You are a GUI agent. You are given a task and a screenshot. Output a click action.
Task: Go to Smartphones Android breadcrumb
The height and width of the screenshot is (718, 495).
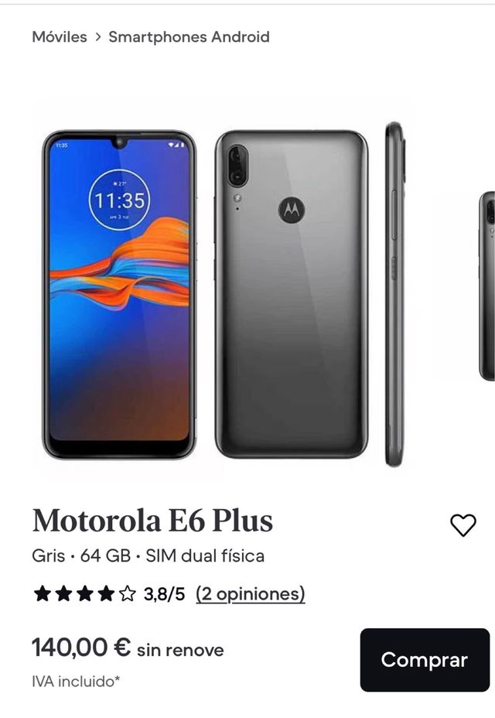pyautogui.click(x=189, y=37)
